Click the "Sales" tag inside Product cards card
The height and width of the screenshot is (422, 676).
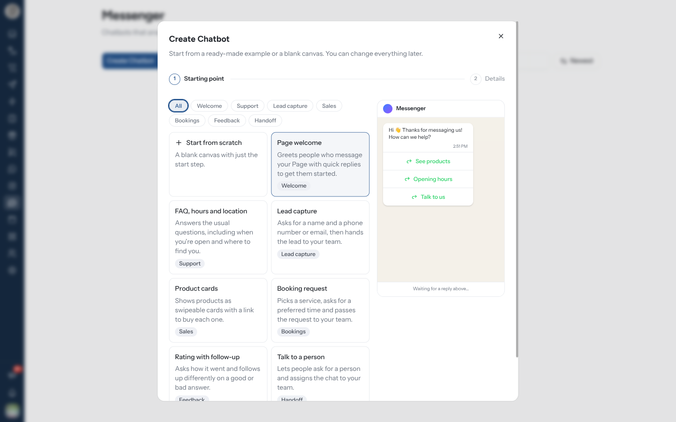click(x=186, y=332)
